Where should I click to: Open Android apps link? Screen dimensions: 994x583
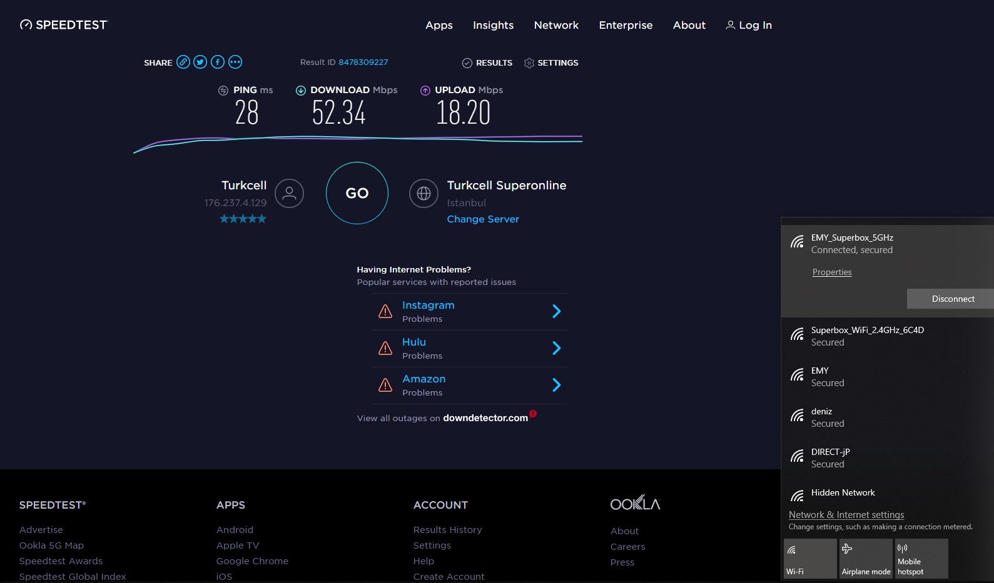tap(235, 530)
